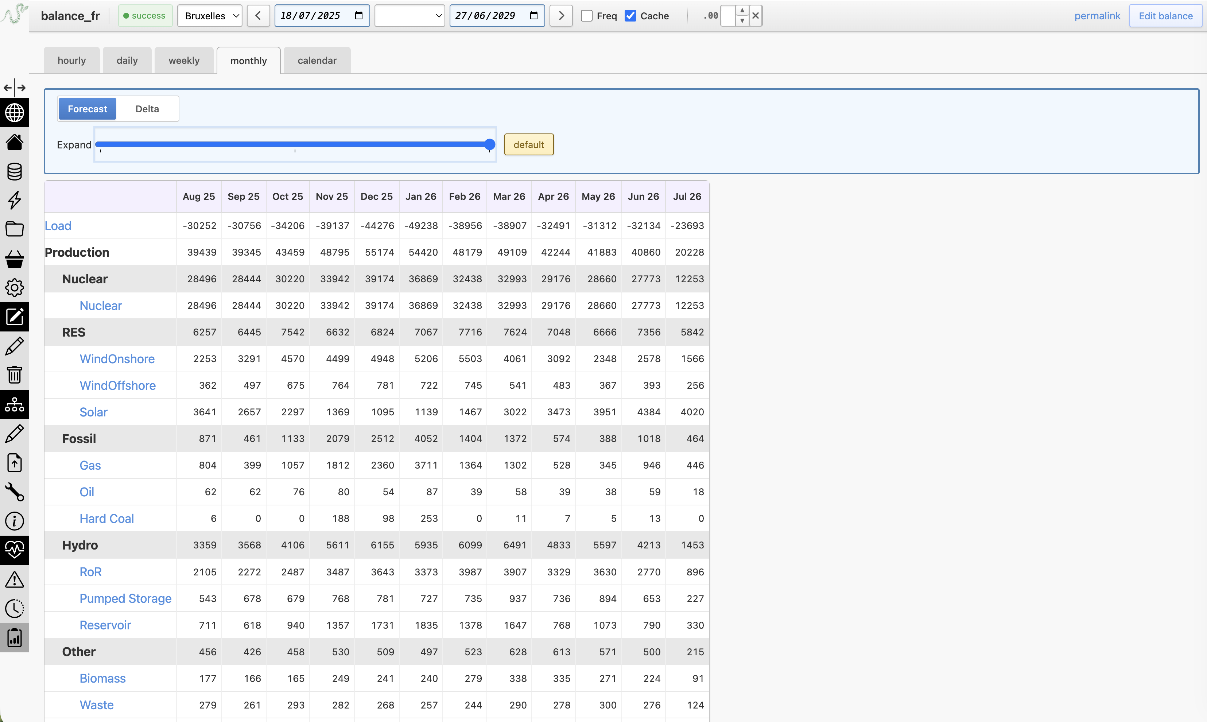Viewport: 1207px width, 722px height.
Task: Click the app logo at top left
Action: pyautogui.click(x=14, y=13)
